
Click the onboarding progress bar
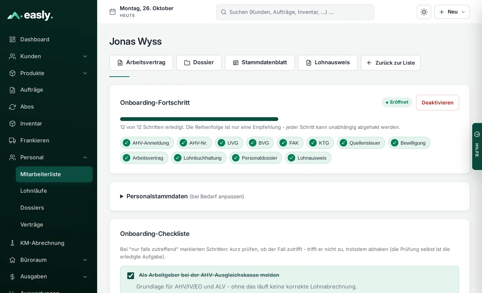(199, 119)
